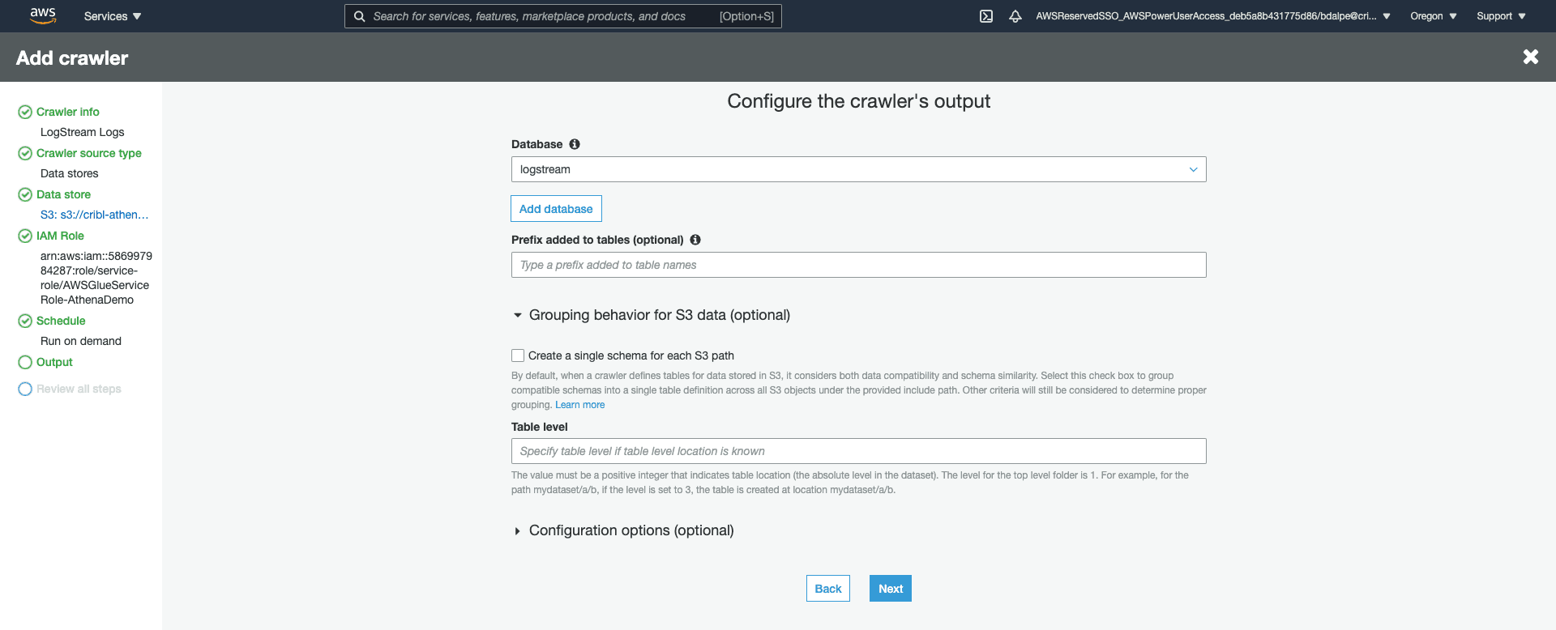Open CloudShell terminal icon
The image size is (1556, 630).
point(985,16)
